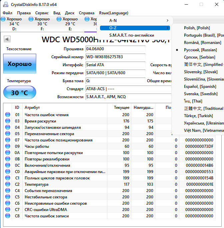Select disk F: health indicator at 30 °C
Image resolution: width=224 pixels, height=228 pixels.
[x=42, y=21]
